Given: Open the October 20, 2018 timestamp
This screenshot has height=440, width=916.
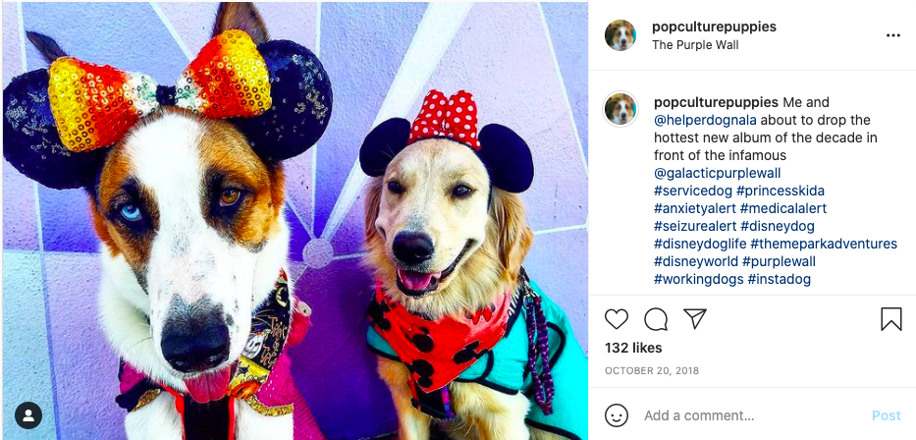Looking at the screenshot, I should (x=651, y=371).
